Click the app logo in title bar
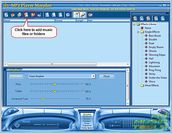 point(6,5)
